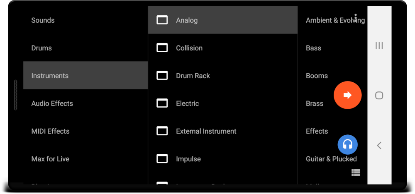This screenshot has width=415, height=194.
Task: Choose the MIDI Effects category
Action: [51, 131]
